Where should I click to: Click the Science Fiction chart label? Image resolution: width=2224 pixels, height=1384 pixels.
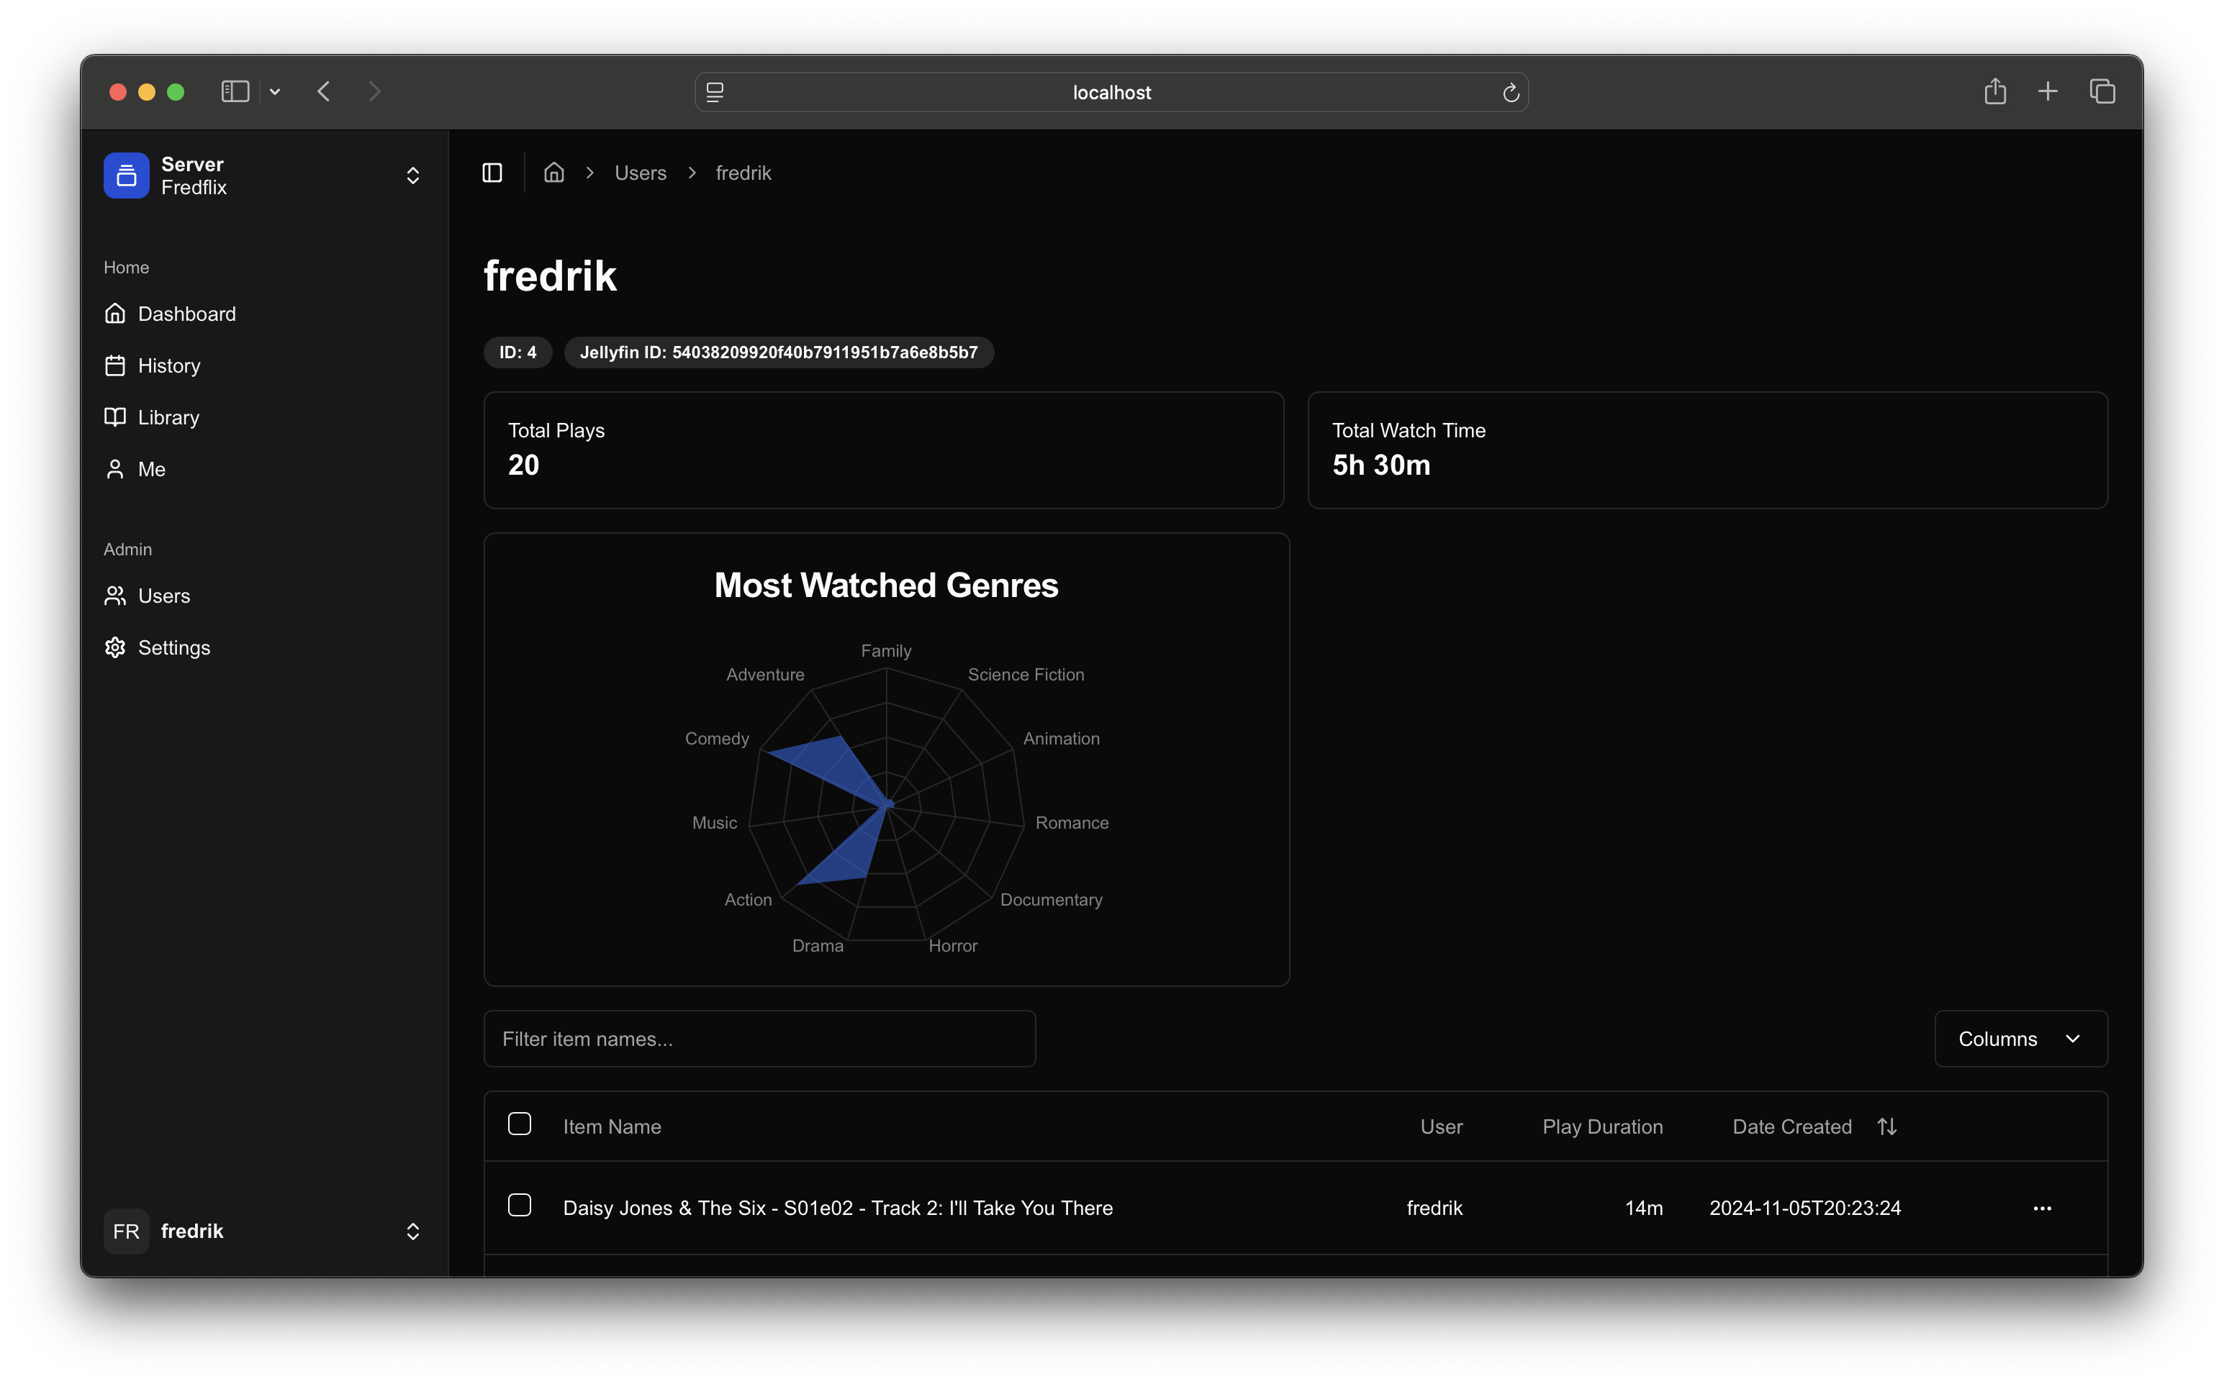point(1026,675)
